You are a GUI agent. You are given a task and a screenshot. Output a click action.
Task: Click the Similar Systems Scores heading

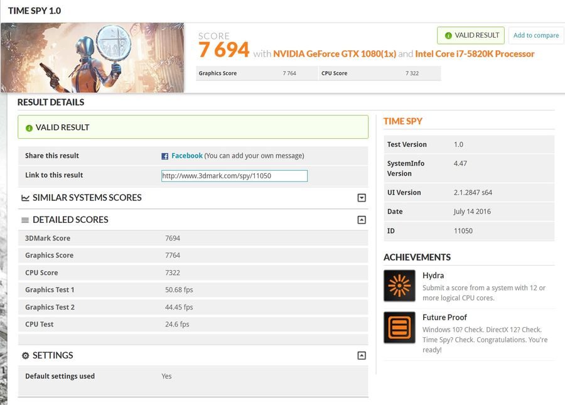[87, 197]
